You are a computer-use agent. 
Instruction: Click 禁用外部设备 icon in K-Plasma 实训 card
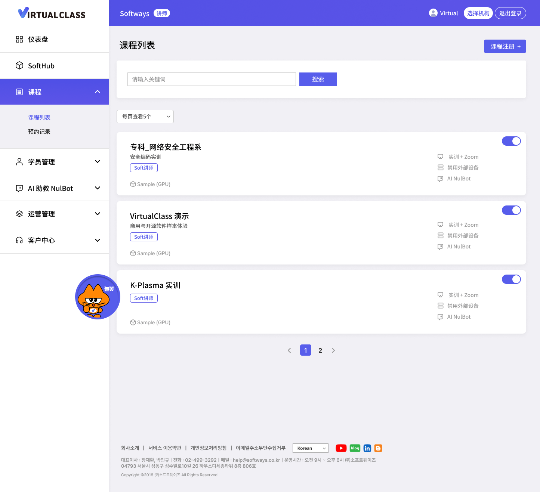pos(441,306)
